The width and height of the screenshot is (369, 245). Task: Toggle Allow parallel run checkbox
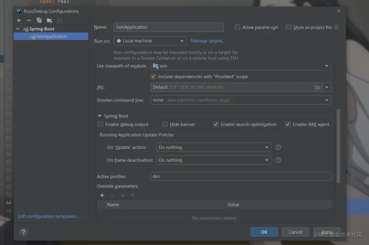point(238,27)
